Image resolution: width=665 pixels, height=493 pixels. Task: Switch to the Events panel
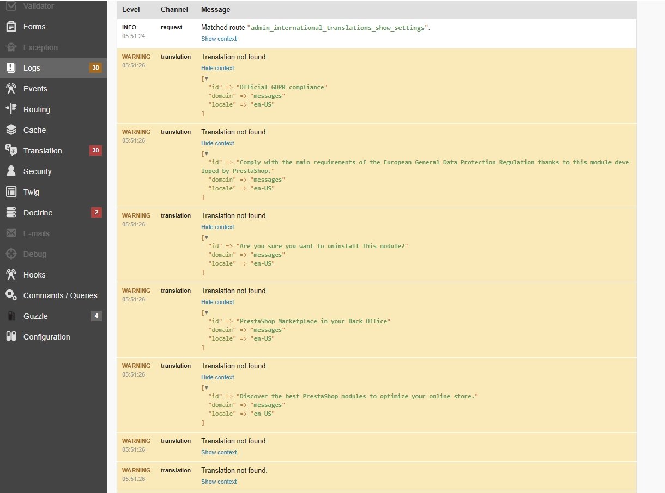35,89
